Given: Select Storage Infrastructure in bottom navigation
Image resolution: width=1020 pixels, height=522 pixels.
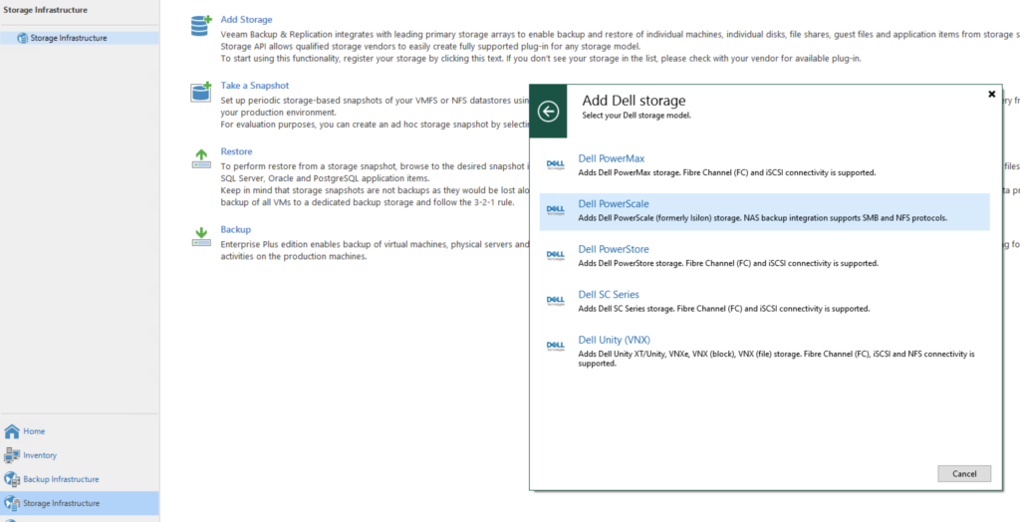Looking at the screenshot, I should [x=60, y=503].
